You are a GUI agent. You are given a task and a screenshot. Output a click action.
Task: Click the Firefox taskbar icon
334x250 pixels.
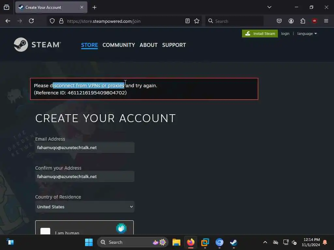[190, 242]
